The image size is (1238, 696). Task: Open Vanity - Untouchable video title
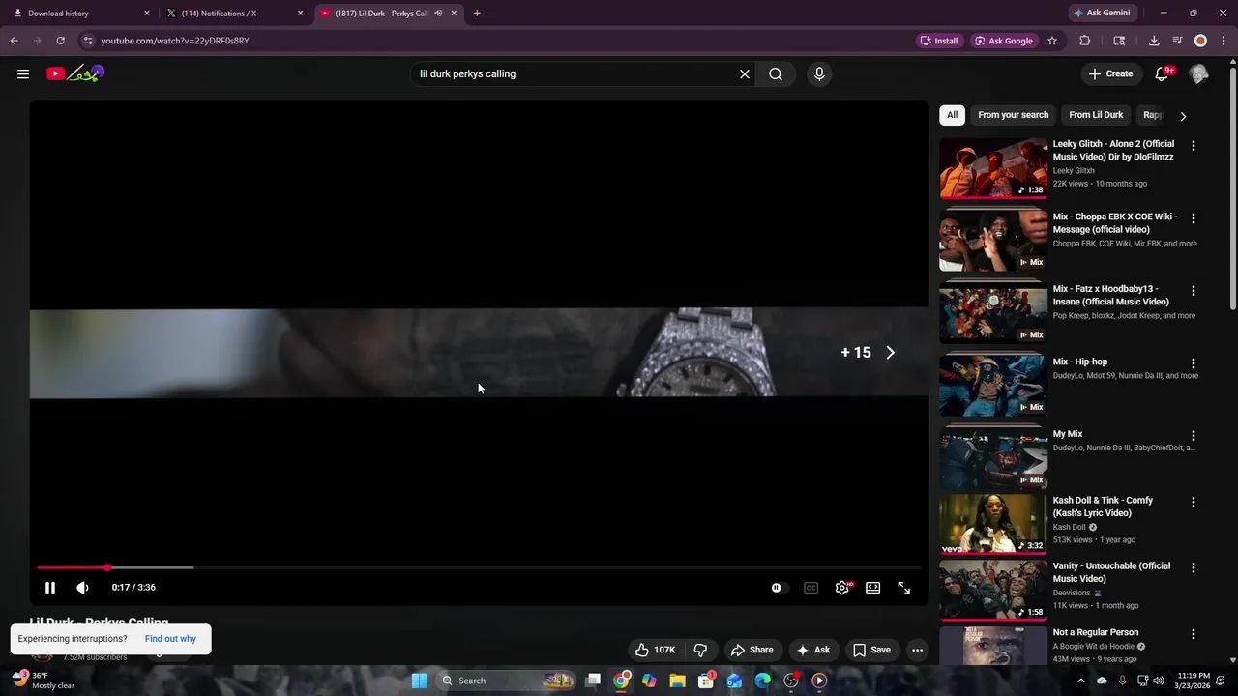point(1111,572)
